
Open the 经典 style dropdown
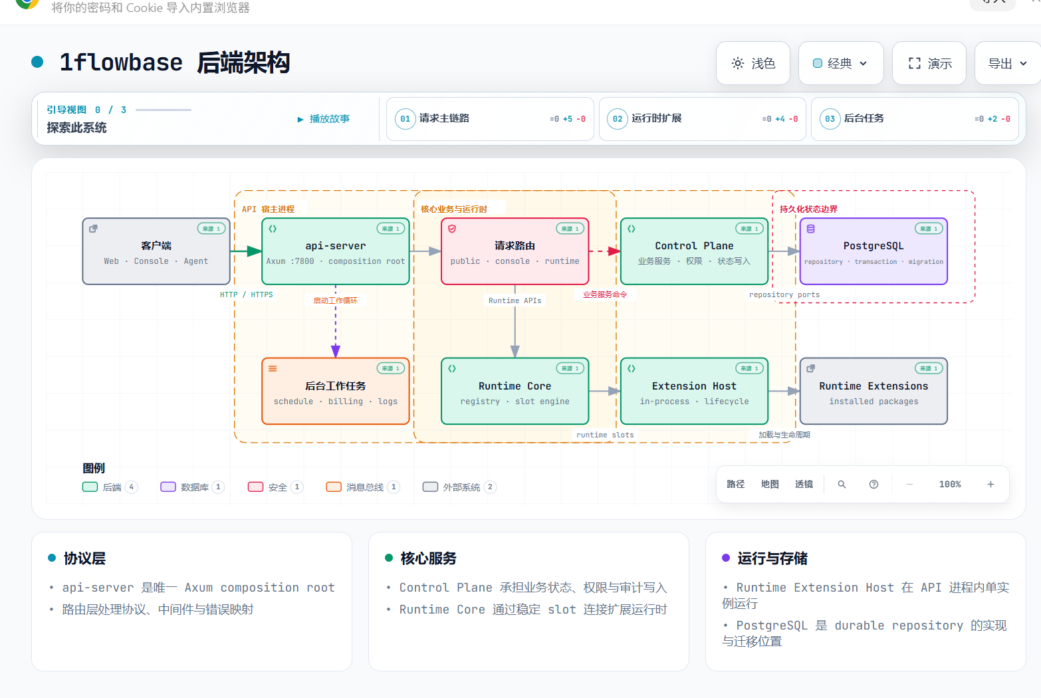tap(841, 63)
